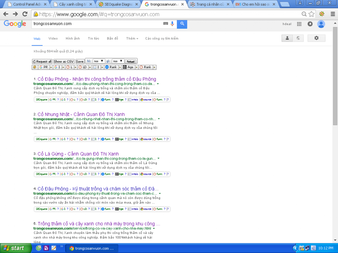
Task: Switch to Tin tức news tab
Action: (x=94, y=38)
